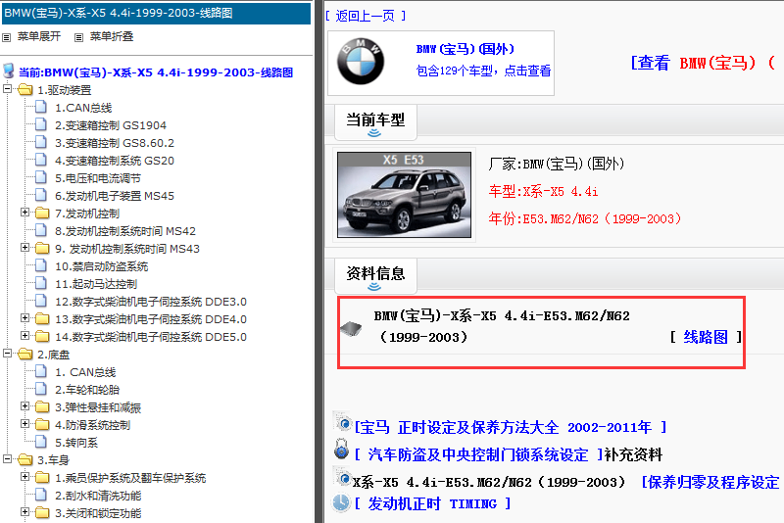Expand the 7.发动机控制 node
This screenshot has width=784, height=523.
pos(24,213)
